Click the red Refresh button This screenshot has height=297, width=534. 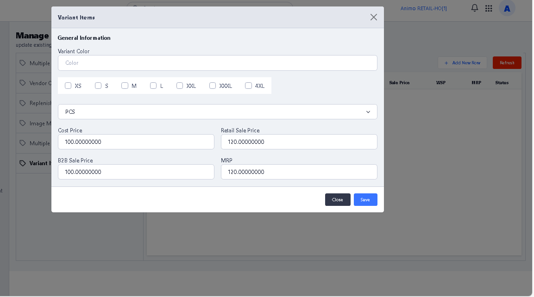pos(507,62)
